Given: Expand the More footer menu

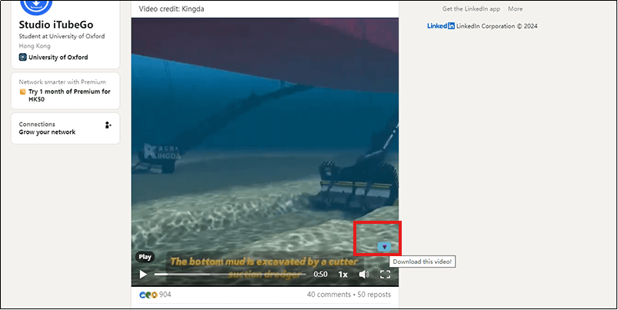Looking at the screenshot, I should coord(515,8).
